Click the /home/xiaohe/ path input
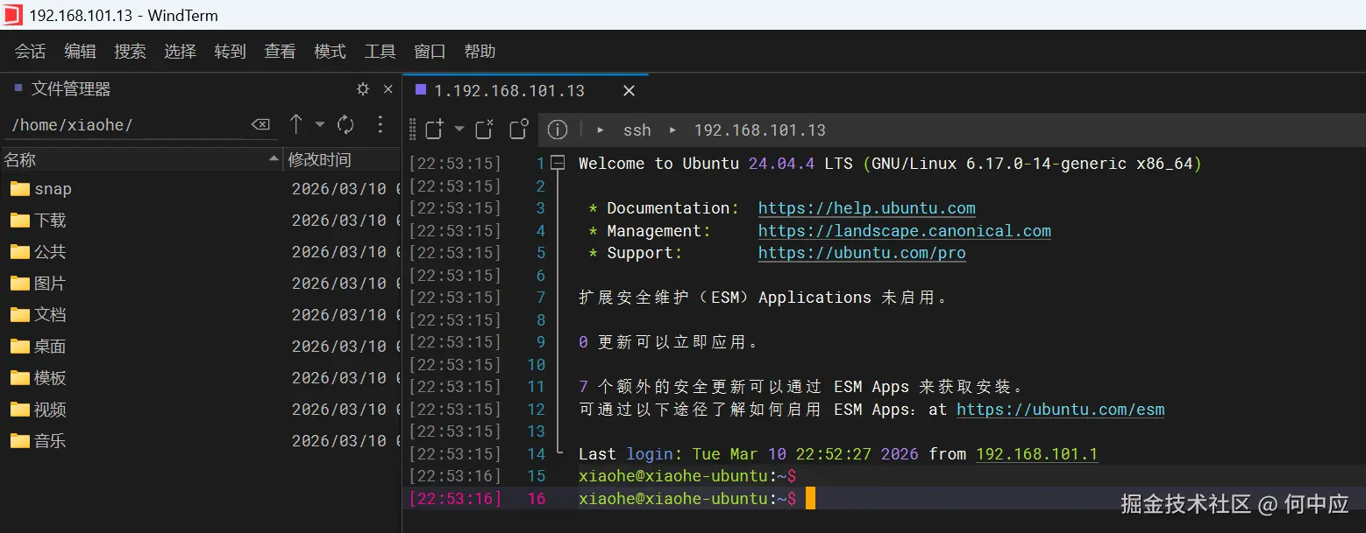Image resolution: width=1366 pixels, height=533 pixels. [123, 125]
